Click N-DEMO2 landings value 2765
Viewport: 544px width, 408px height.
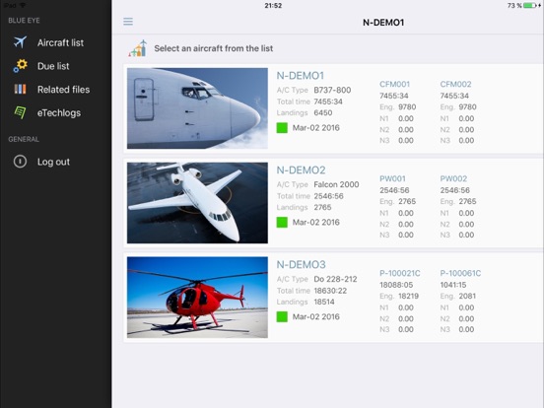(322, 207)
